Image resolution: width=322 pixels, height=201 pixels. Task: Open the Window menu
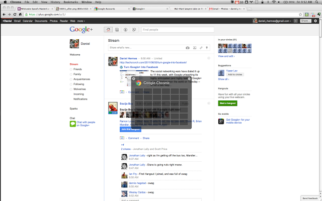coord(87,2)
